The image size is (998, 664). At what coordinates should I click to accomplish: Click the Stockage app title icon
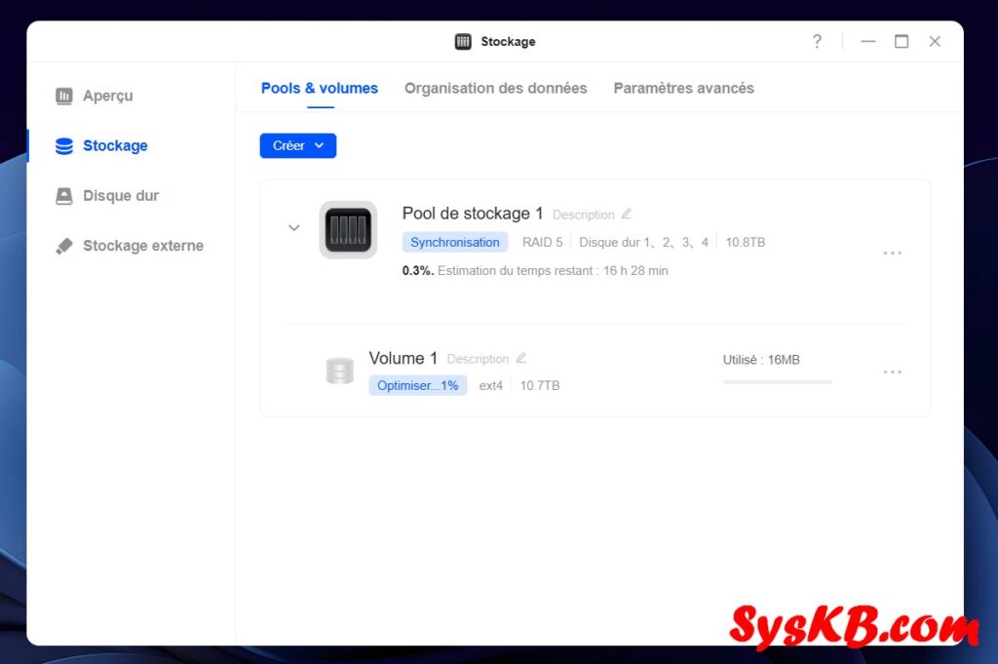click(x=463, y=42)
